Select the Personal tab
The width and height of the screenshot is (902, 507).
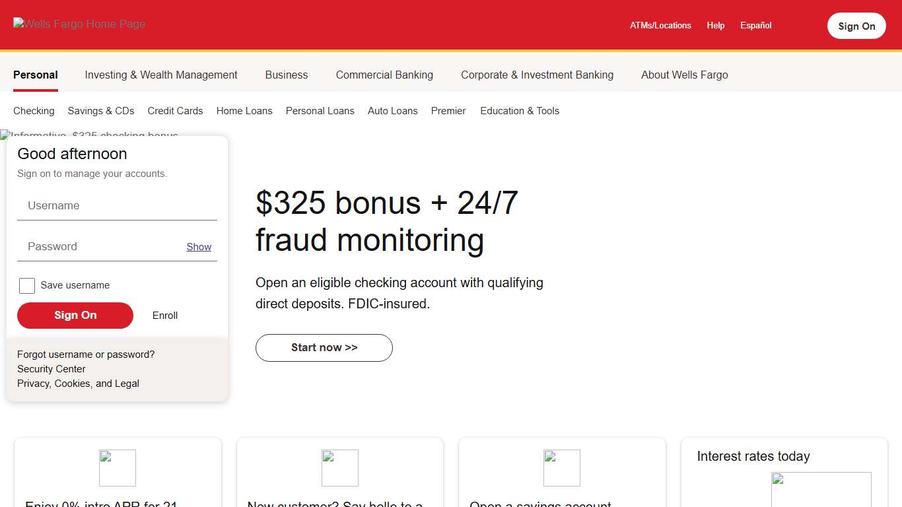pyautogui.click(x=36, y=75)
